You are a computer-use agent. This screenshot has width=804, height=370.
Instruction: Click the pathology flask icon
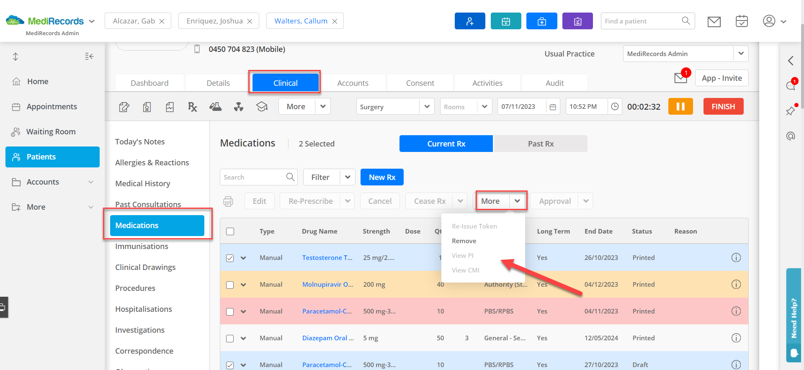coord(216,107)
